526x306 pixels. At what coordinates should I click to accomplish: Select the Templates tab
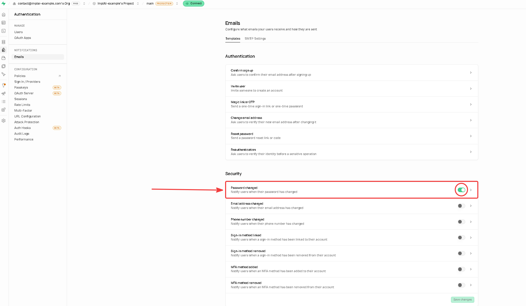[233, 39]
